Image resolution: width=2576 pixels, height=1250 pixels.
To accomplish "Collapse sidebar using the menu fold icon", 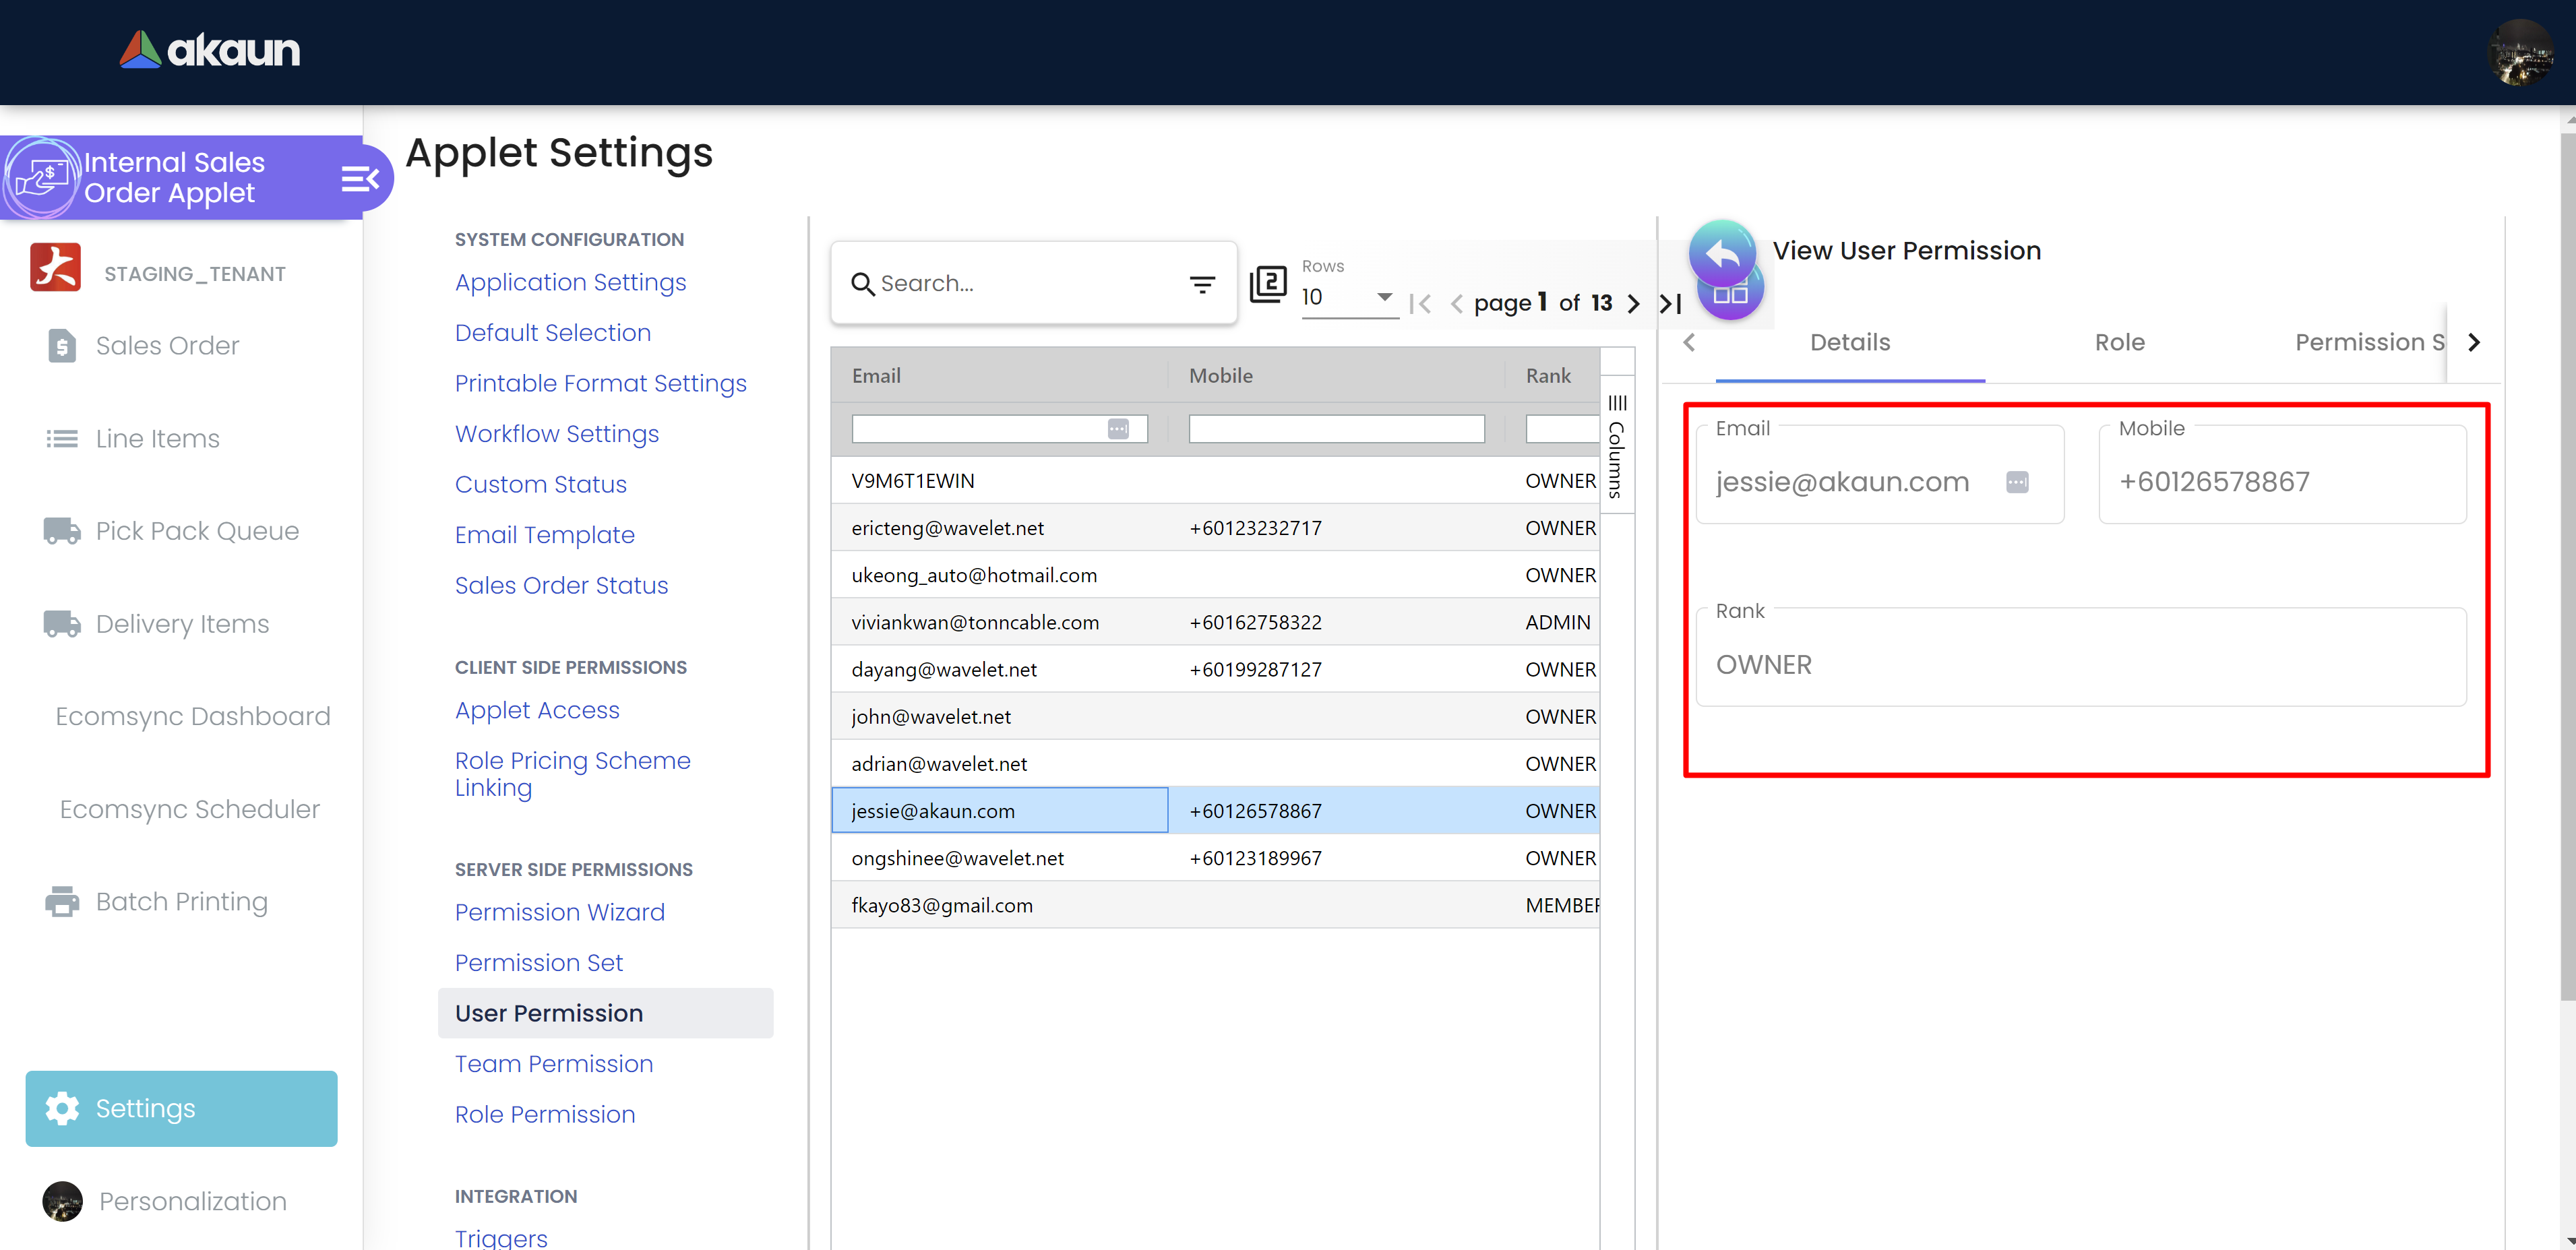I will tap(359, 179).
